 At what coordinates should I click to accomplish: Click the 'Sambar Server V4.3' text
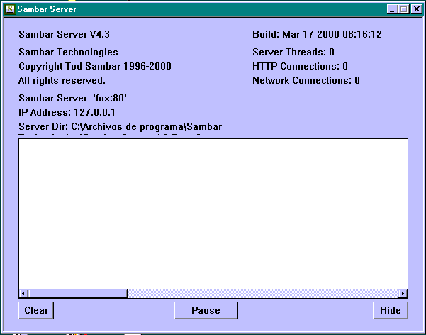pyautogui.click(x=64, y=34)
